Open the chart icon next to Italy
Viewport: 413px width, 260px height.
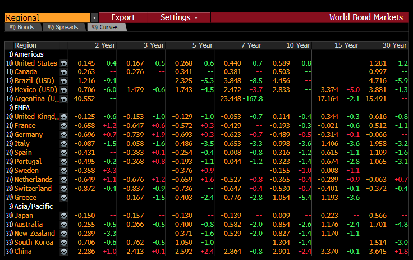64,144
